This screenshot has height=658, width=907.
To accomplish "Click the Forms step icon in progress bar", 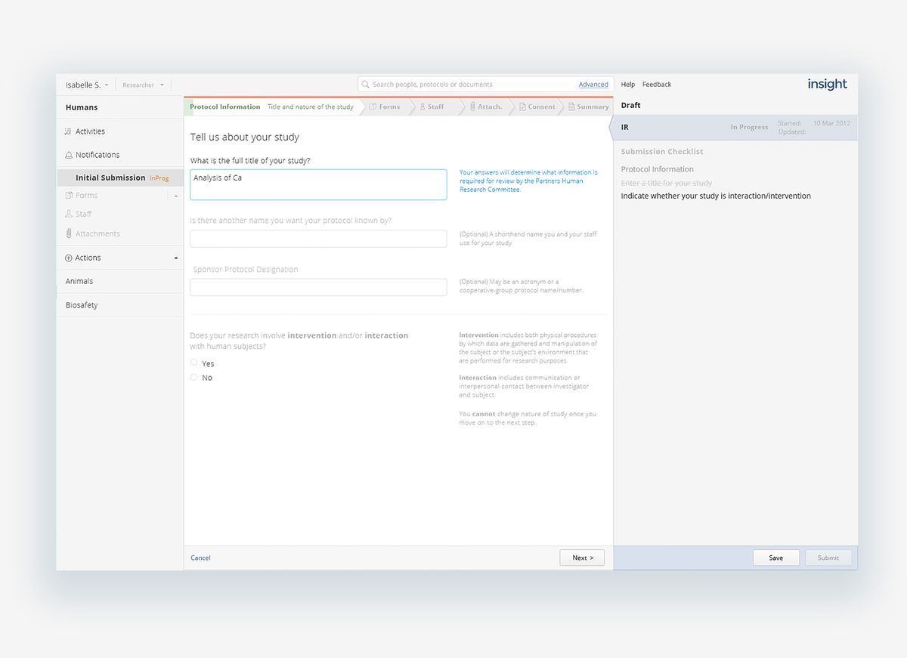I will click(x=373, y=107).
